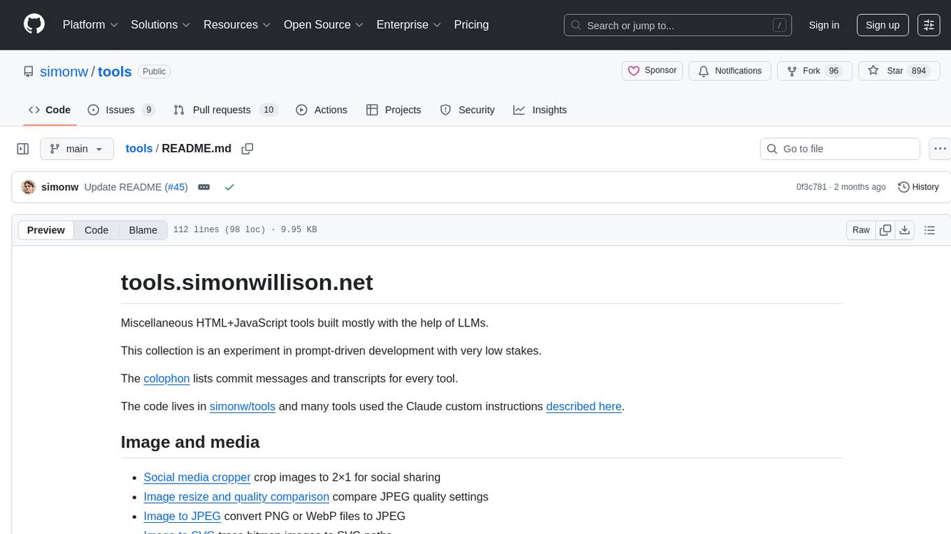Open the tools repository name link
951x534 pixels.
115,71
